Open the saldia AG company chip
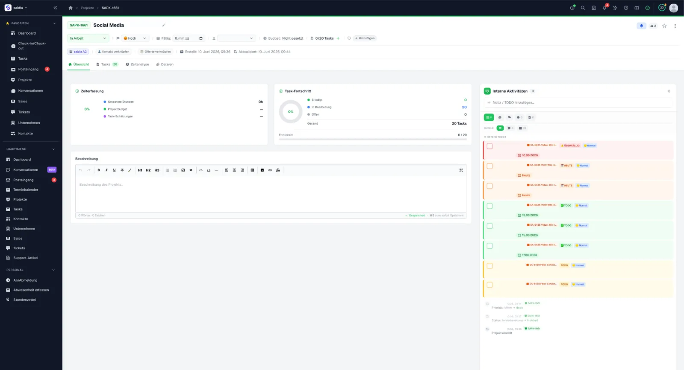The height and width of the screenshot is (370, 684). [78, 52]
